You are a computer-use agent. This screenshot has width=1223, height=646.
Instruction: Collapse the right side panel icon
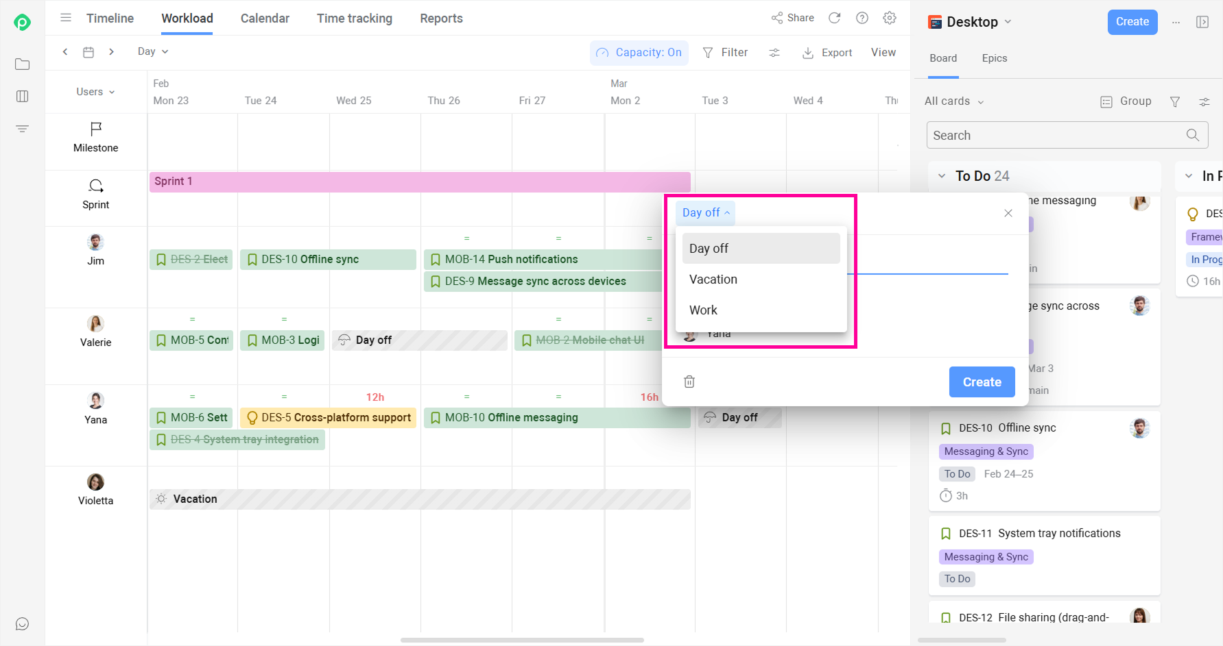pos(1202,22)
